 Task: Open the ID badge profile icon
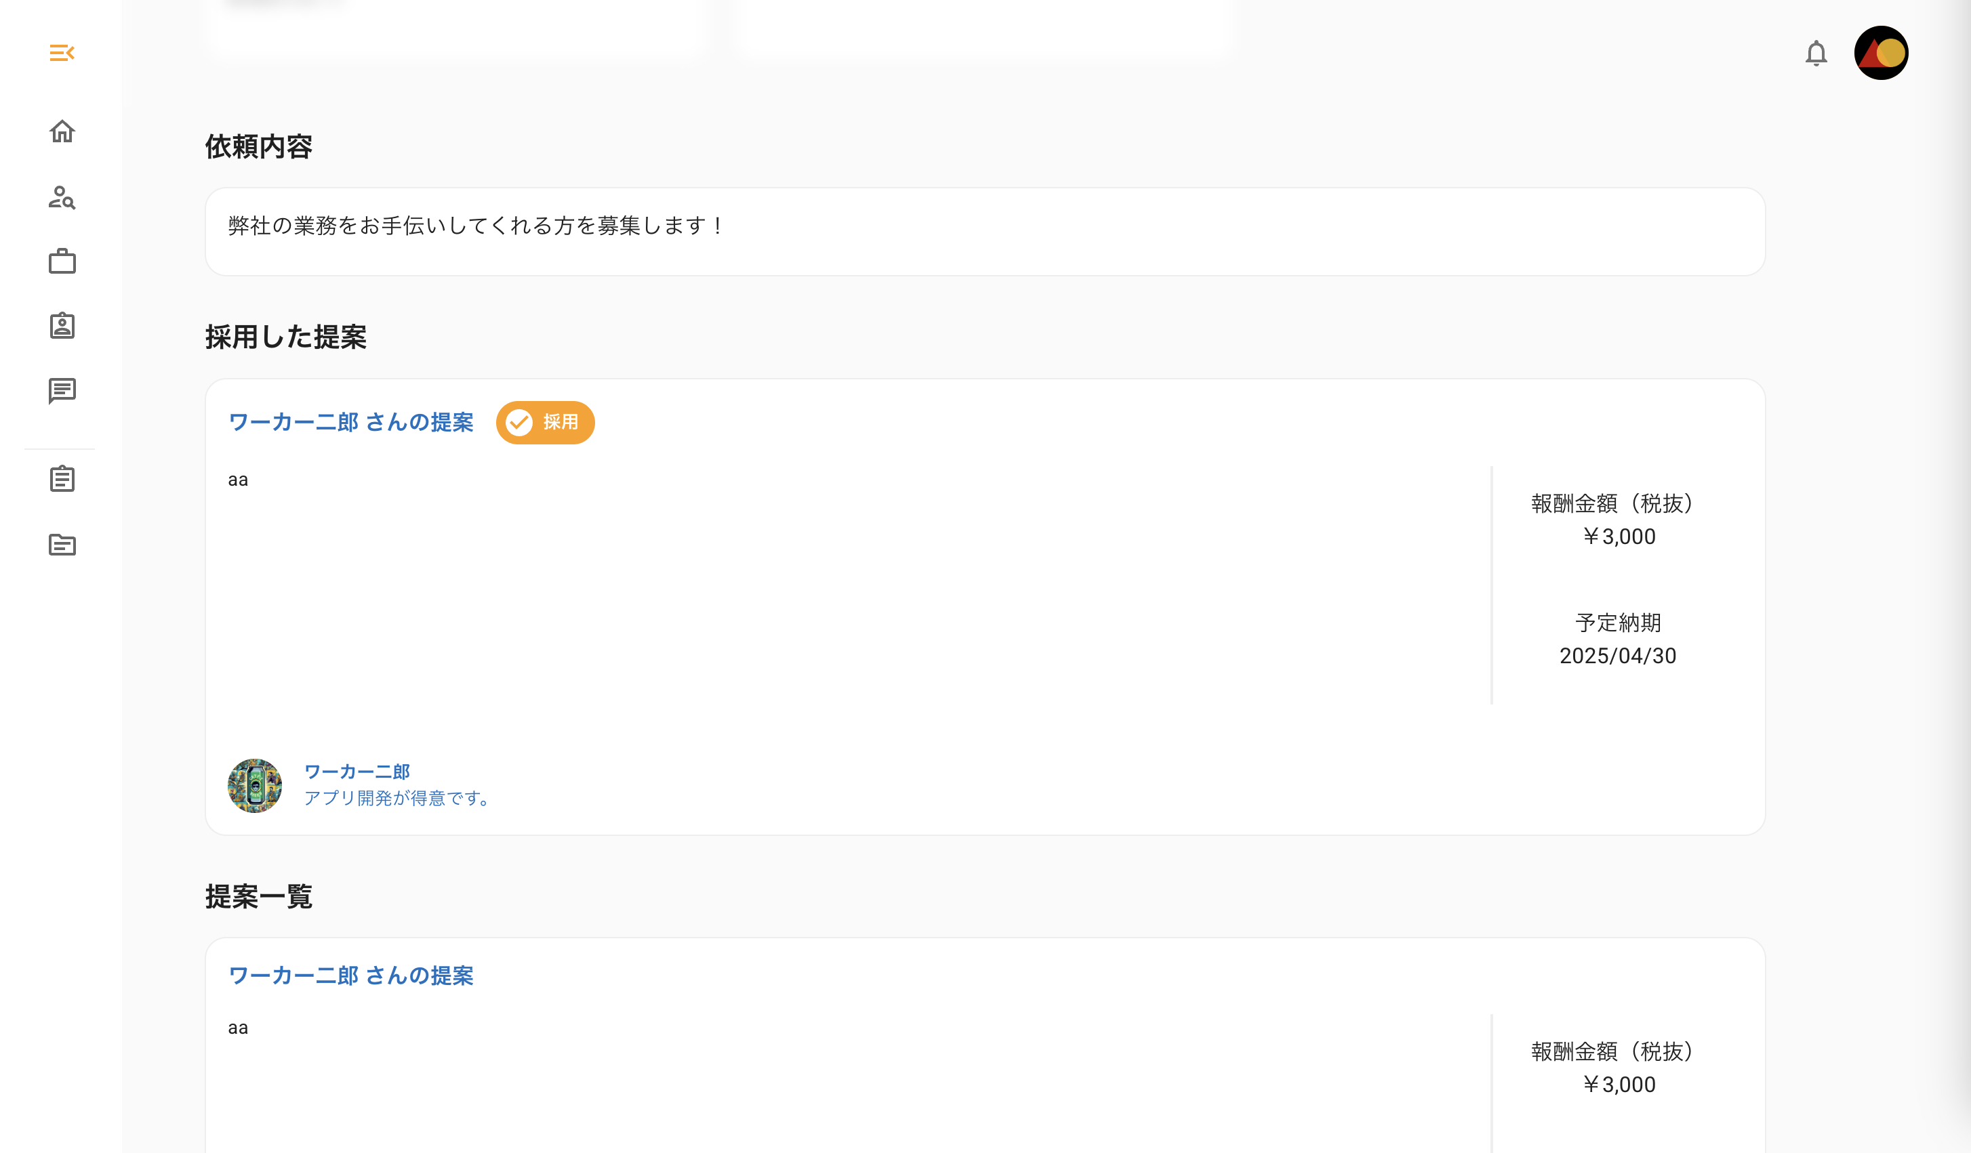click(x=62, y=325)
